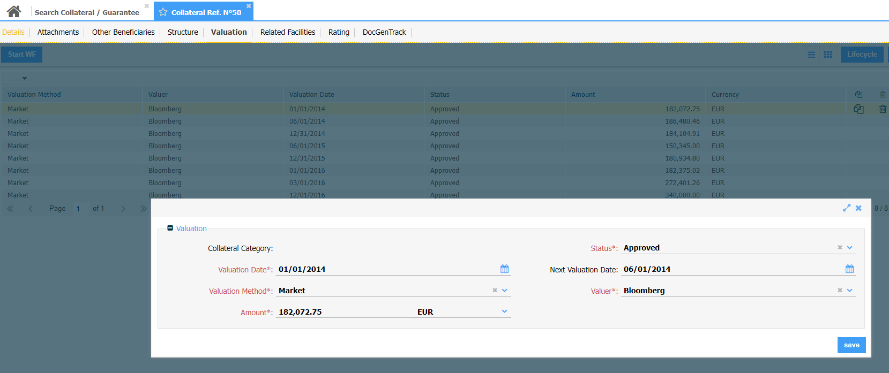Clear the Valuation Method value
The height and width of the screenshot is (373, 889).
coord(495,290)
